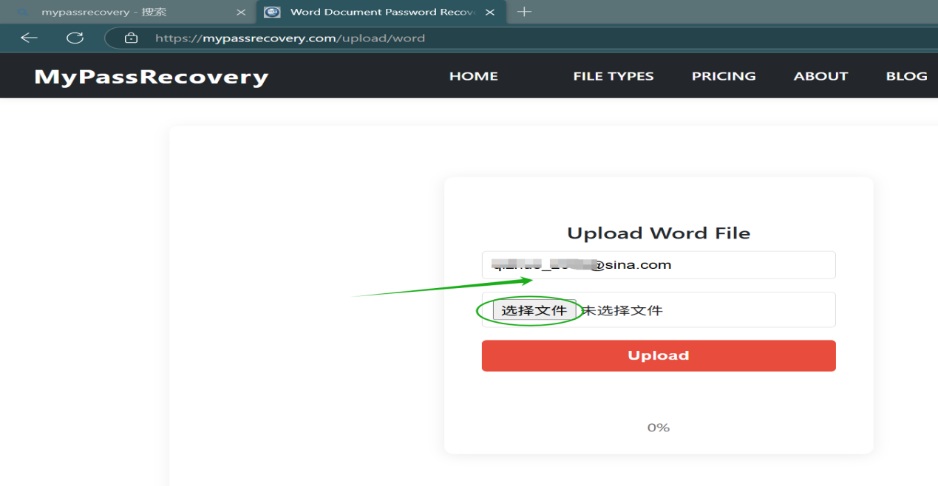Click the email field containing @sina.com
The height and width of the screenshot is (486, 938).
[x=658, y=265]
